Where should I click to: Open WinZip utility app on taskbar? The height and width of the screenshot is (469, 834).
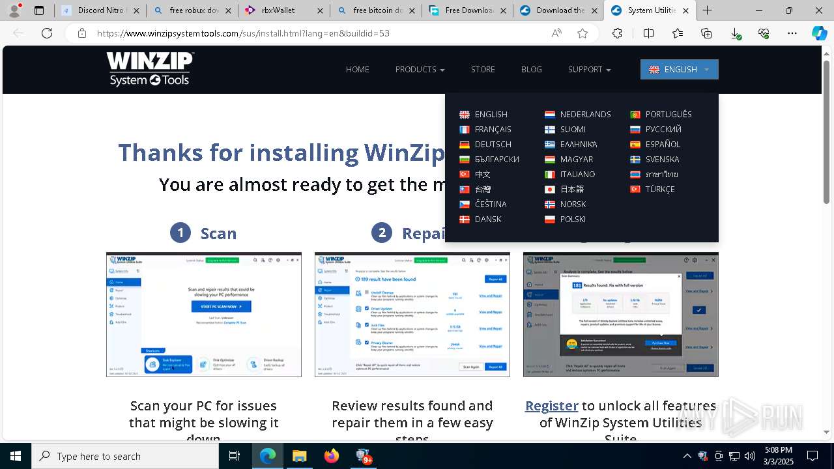click(x=364, y=456)
